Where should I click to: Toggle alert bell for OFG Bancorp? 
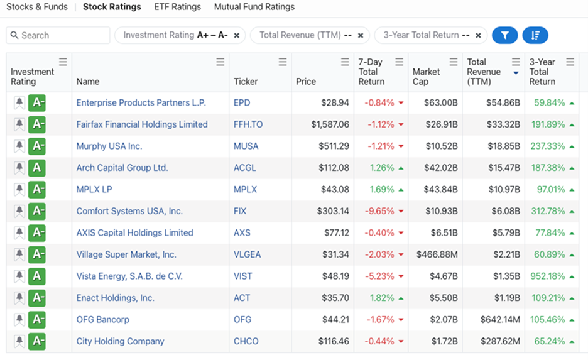tap(19, 320)
